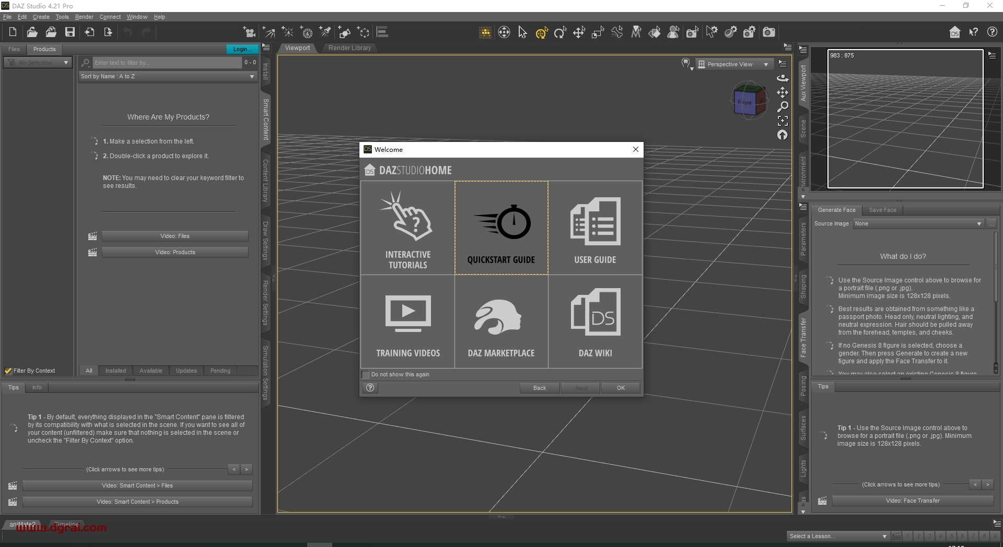Click the zoom magnifier in viewport
The image size is (1003, 547).
[783, 106]
